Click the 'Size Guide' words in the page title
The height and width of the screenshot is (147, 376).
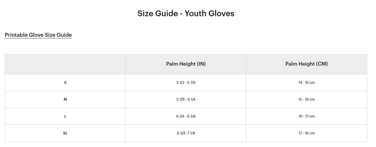tap(158, 13)
